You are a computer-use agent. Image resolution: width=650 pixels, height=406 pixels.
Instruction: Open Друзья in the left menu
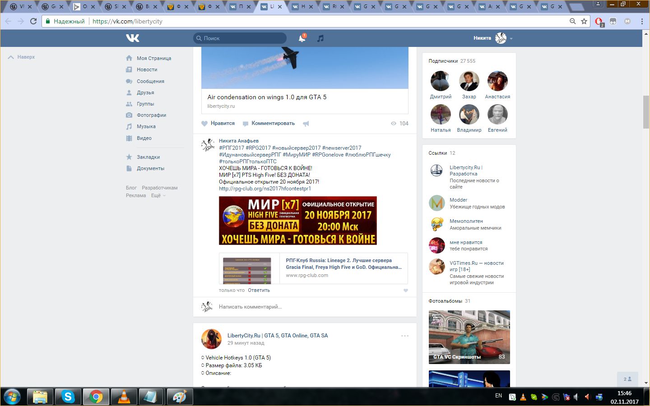(145, 92)
